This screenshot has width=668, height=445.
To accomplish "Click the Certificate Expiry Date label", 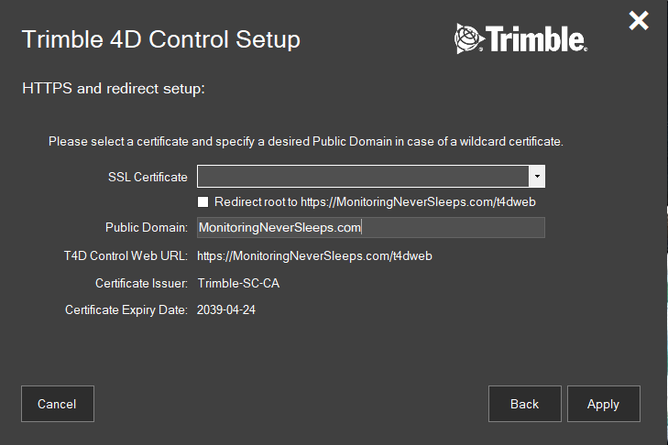I will 126,310.
